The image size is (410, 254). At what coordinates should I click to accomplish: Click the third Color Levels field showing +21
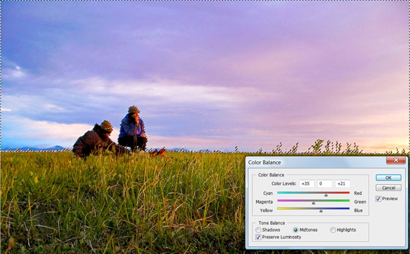[343, 184]
